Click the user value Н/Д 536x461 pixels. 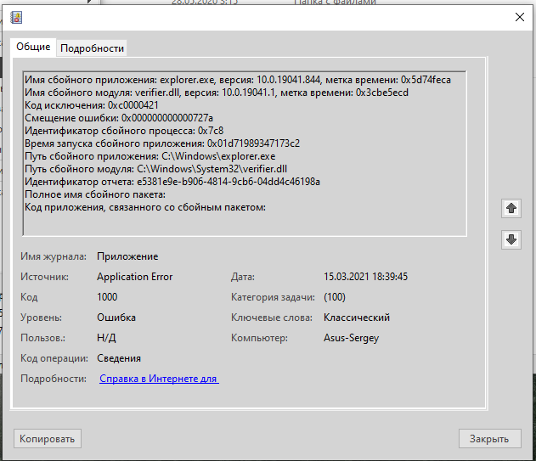[x=106, y=338]
